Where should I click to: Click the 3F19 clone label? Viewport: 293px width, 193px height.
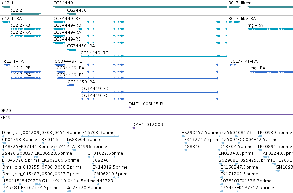(x=6, y=118)
